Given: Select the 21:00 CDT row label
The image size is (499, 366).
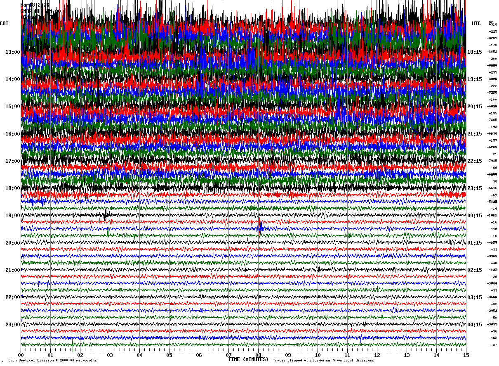Looking at the screenshot, I should (x=13, y=270).
